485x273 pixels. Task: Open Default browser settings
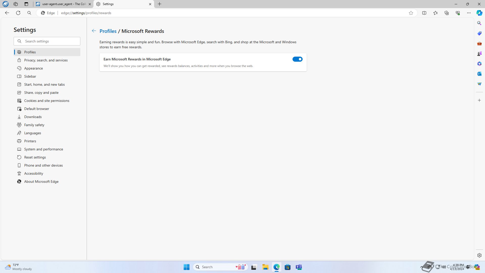[47, 109]
